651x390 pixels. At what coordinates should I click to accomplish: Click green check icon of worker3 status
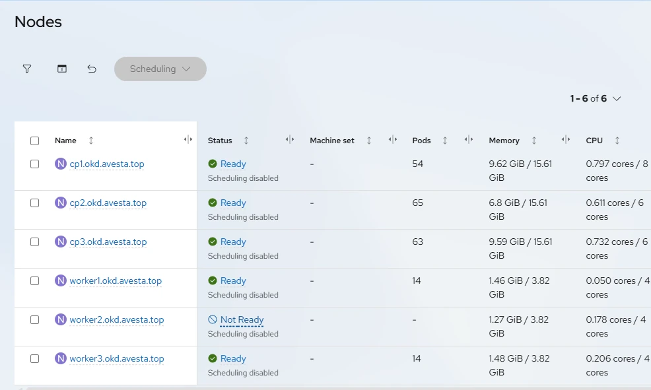coord(213,358)
